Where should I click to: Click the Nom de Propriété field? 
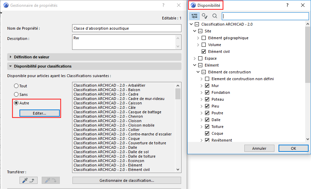tap(127, 28)
